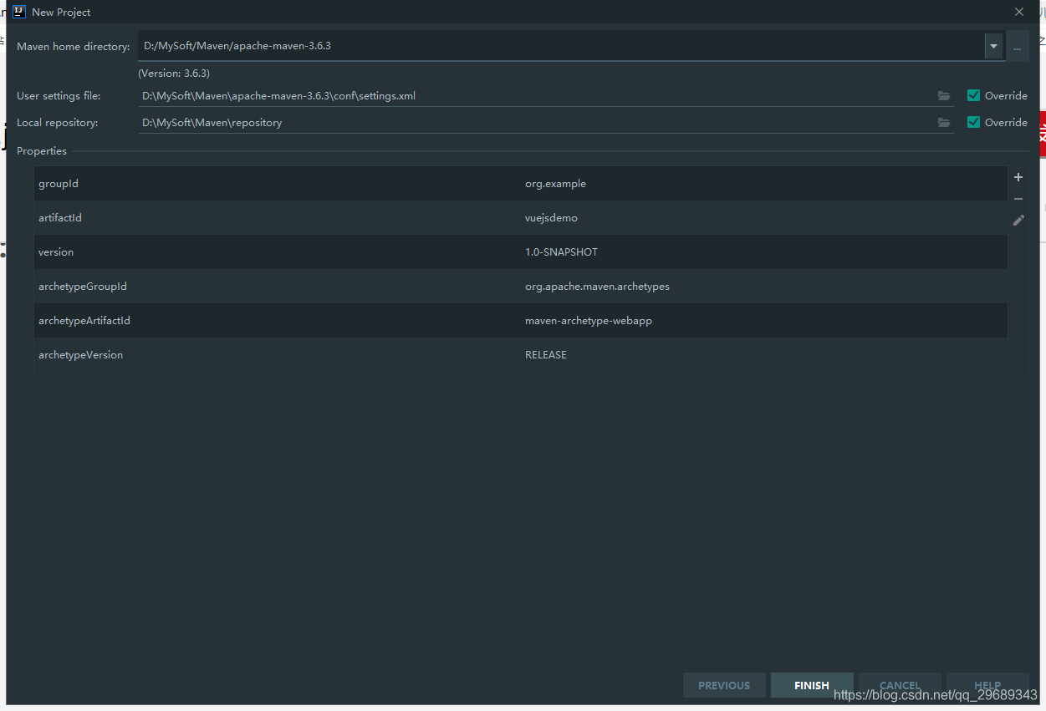Open Maven home directory browse ellipsis button

click(x=1018, y=46)
